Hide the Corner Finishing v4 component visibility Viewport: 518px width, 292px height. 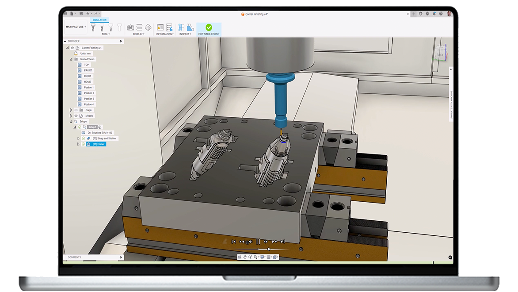tap(73, 47)
